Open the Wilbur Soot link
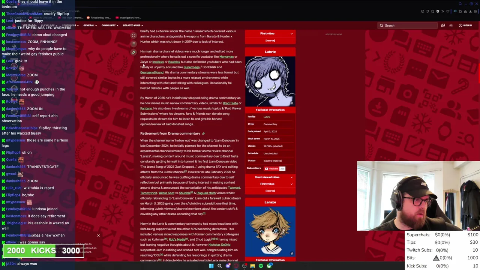 click(x=166, y=193)
